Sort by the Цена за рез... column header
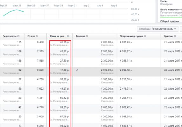 point(58,36)
